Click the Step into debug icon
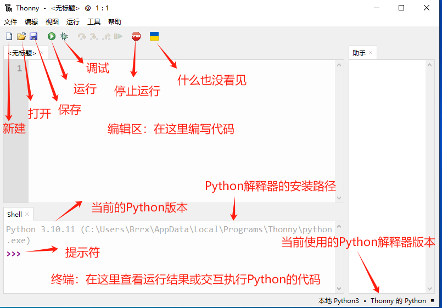 click(x=94, y=36)
